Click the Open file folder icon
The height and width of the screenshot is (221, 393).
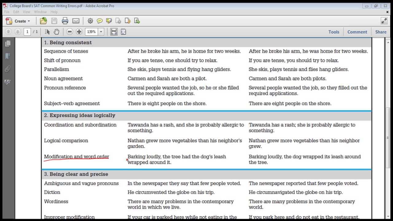pos(44,21)
